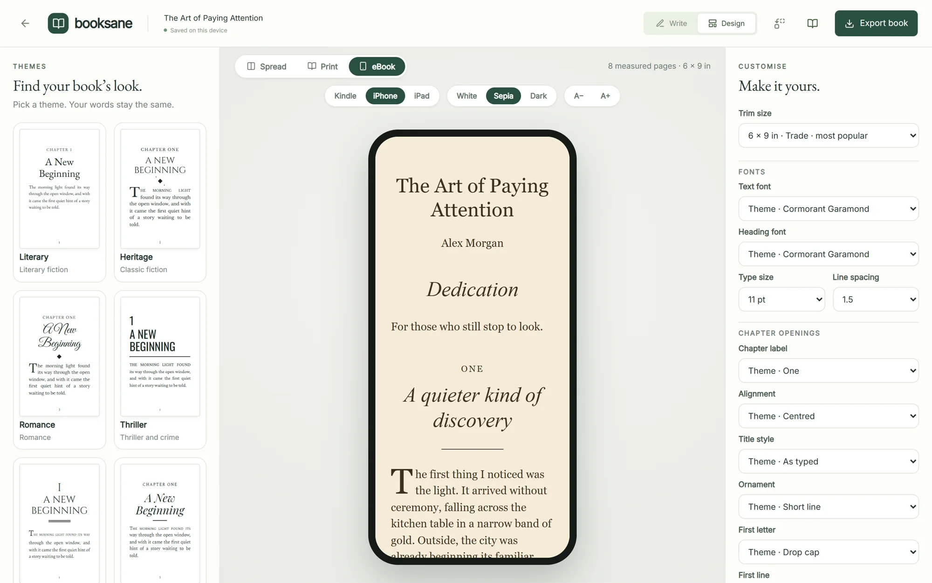Click the focus mode icon beside Design

(780, 23)
